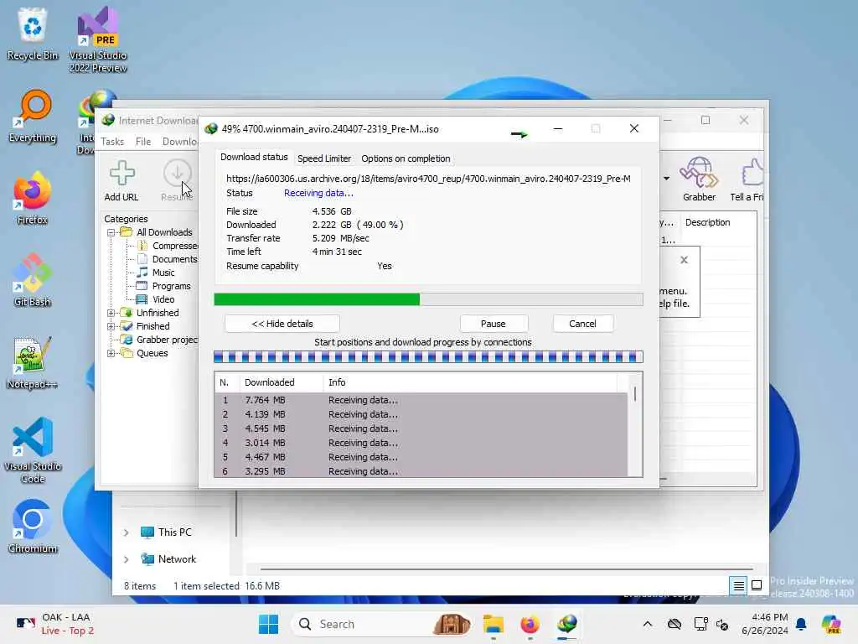858x644 pixels.
Task: Click Resume icon in IDM toolbar
Action: click(177, 181)
